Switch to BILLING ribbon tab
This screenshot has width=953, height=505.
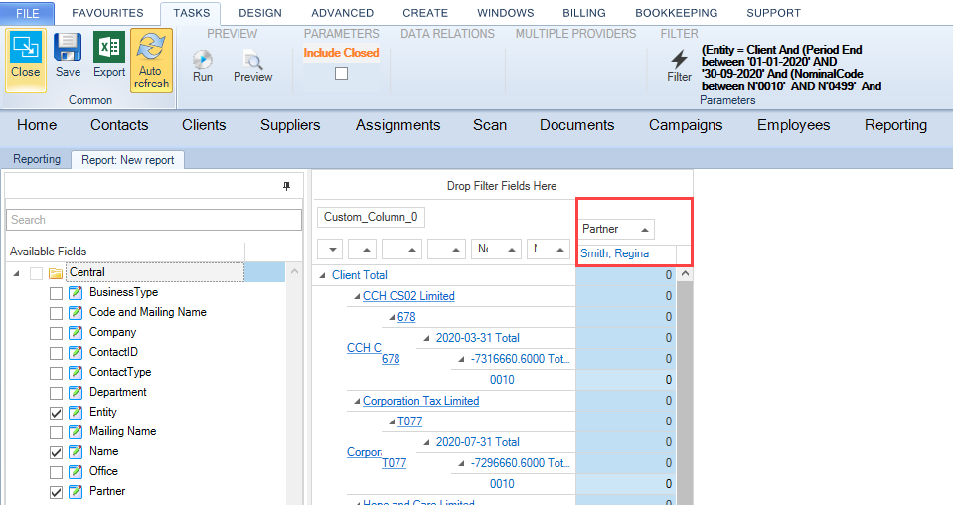point(584,13)
